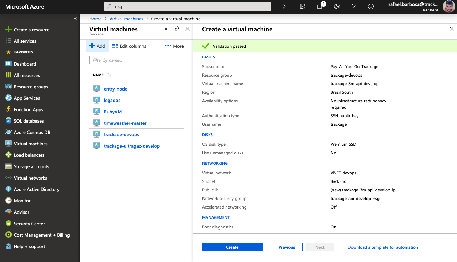Click the Azure Active Directory icon
457x262 pixels.
click(x=9, y=189)
